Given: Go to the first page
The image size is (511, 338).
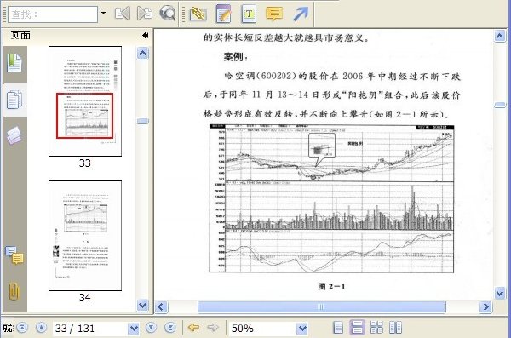Looking at the screenshot, I should (x=22, y=328).
